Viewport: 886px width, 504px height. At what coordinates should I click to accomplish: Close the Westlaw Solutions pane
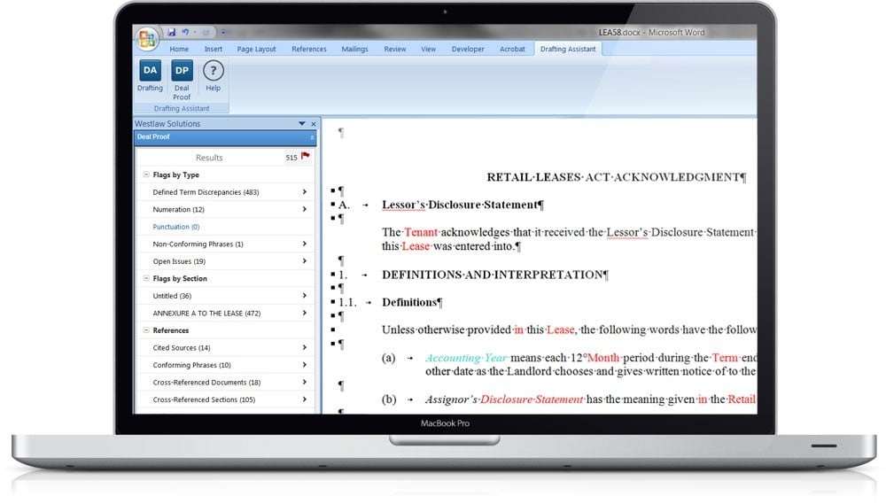314,124
